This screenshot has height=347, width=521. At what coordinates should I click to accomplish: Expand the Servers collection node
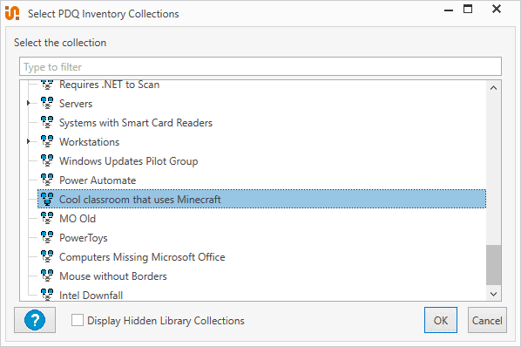pos(28,103)
